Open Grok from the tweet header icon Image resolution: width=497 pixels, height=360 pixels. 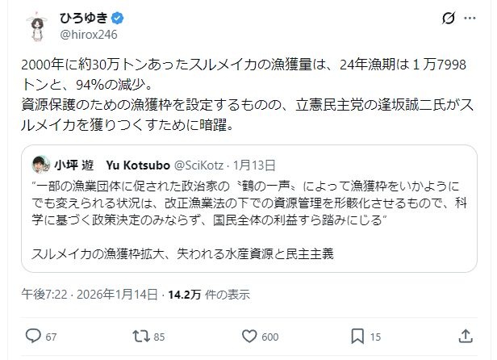click(x=449, y=18)
